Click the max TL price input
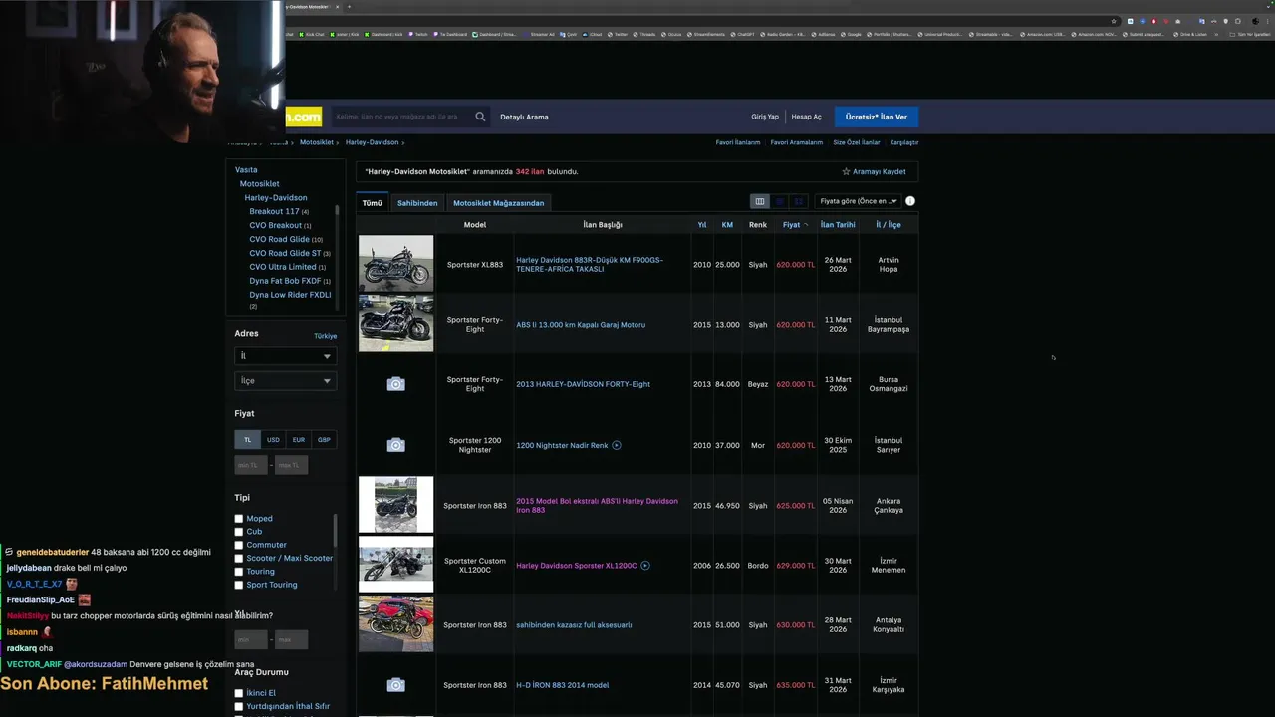The width and height of the screenshot is (1275, 717). [x=291, y=465]
